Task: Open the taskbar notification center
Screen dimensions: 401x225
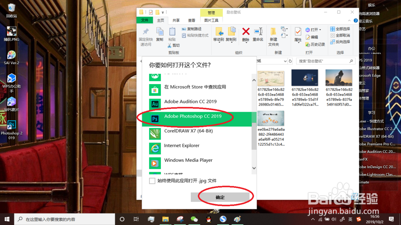Action: coord(391,219)
